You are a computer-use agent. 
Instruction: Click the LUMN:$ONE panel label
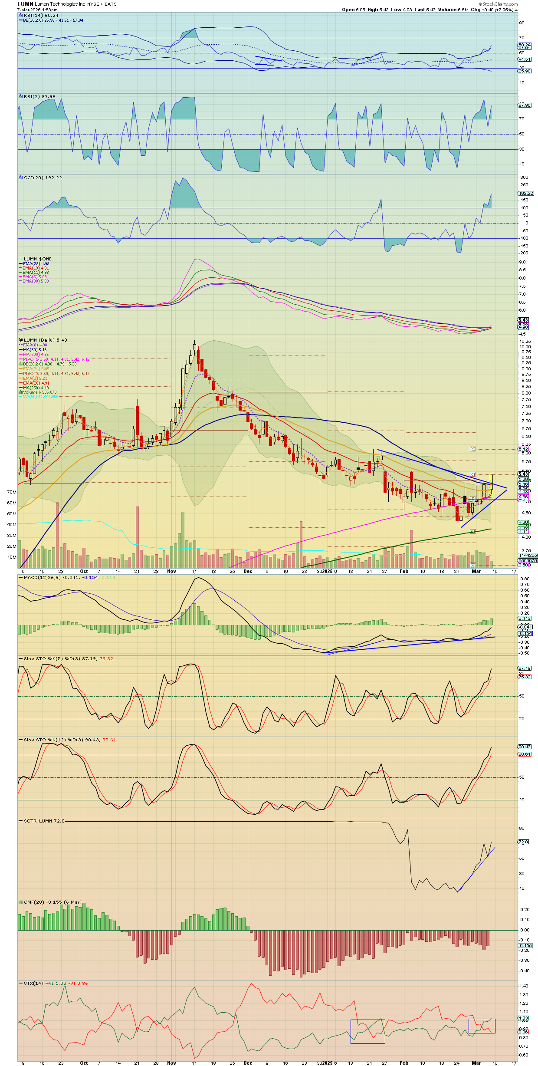pyautogui.click(x=38, y=259)
